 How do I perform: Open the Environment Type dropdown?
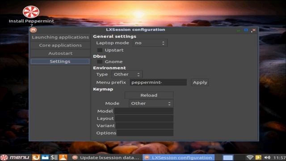[x=127, y=75]
